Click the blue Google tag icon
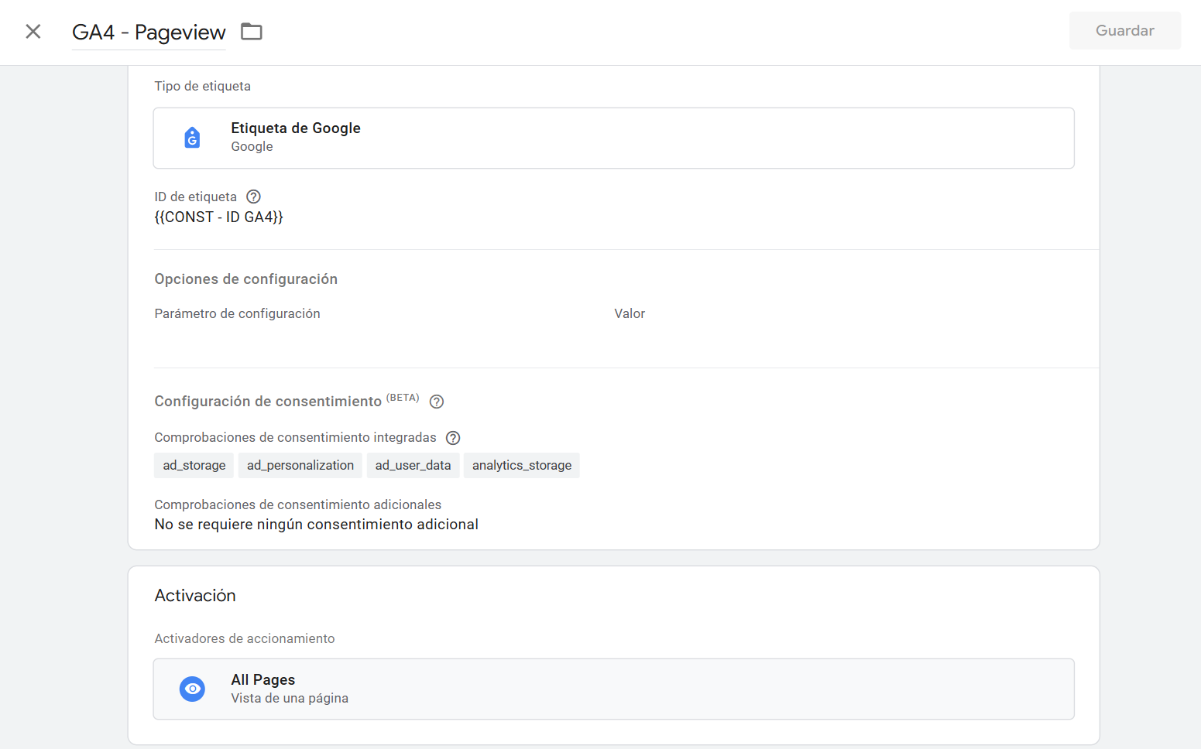Image resolution: width=1201 pixels, height=749 pixels. point(192,138)
